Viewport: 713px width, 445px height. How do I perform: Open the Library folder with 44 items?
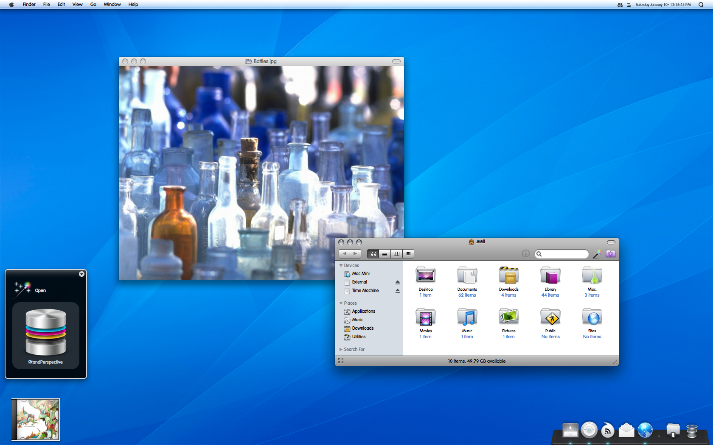tap(550, 275)
